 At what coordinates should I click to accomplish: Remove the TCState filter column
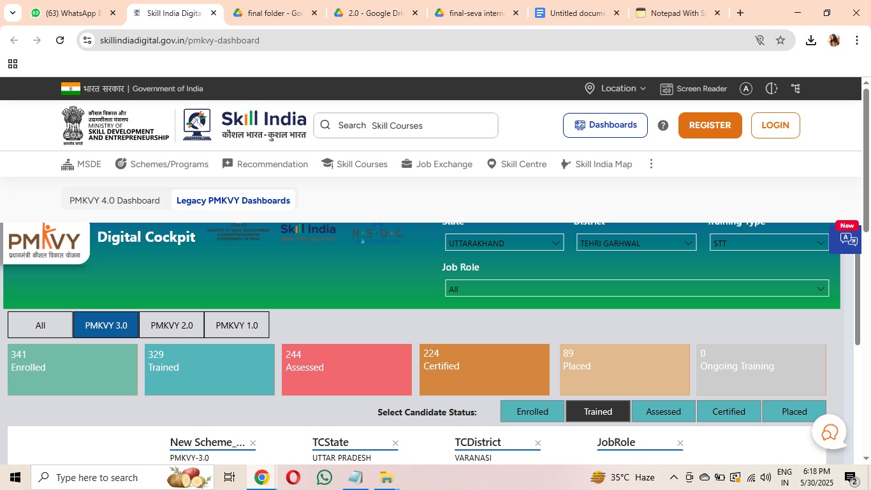pos(395,443)
